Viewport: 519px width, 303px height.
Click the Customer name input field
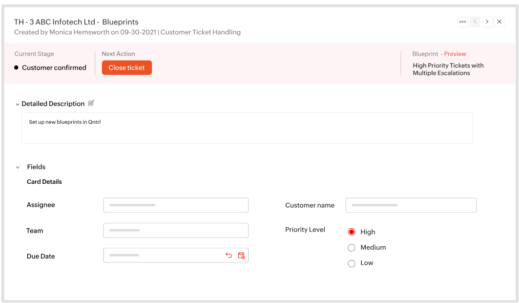[411, 205]
